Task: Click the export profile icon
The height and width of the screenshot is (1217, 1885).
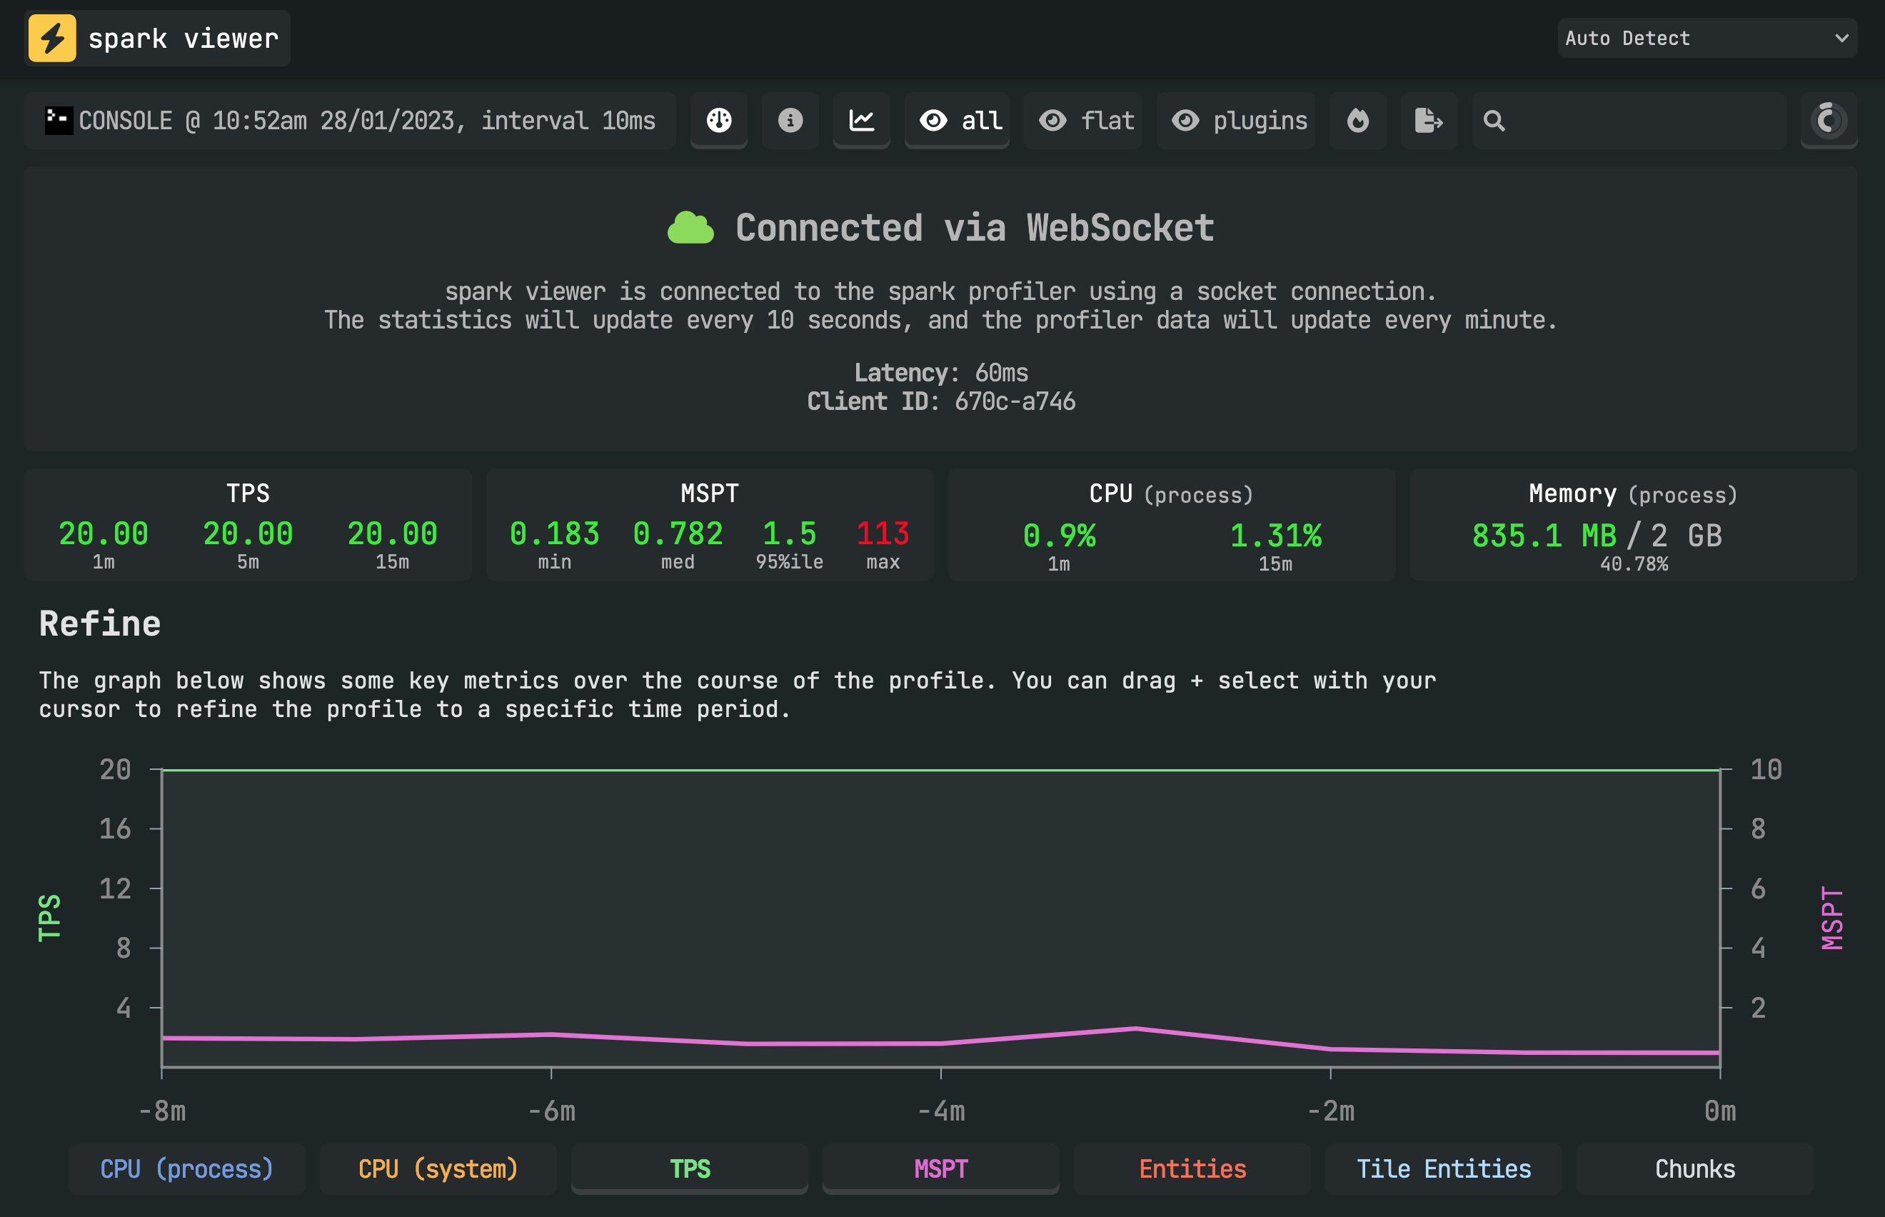Action: coord(1429,120)
